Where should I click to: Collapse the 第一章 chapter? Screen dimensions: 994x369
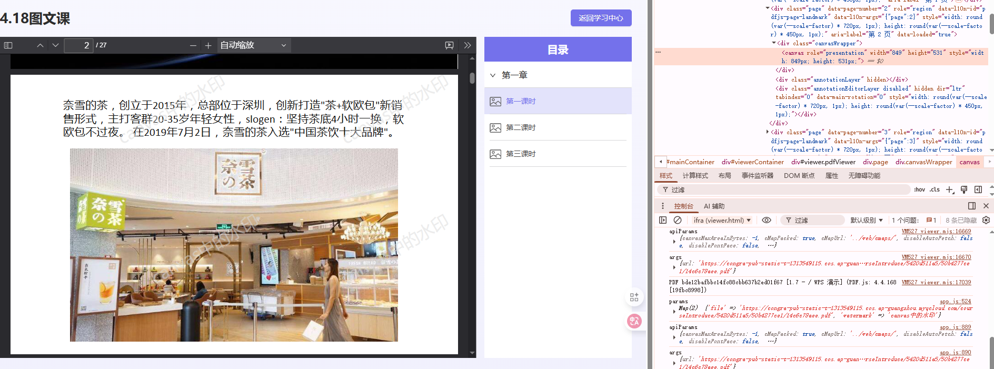493,75
